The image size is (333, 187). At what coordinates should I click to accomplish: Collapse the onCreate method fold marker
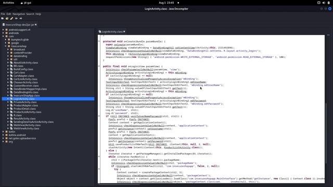coord(99,42)
